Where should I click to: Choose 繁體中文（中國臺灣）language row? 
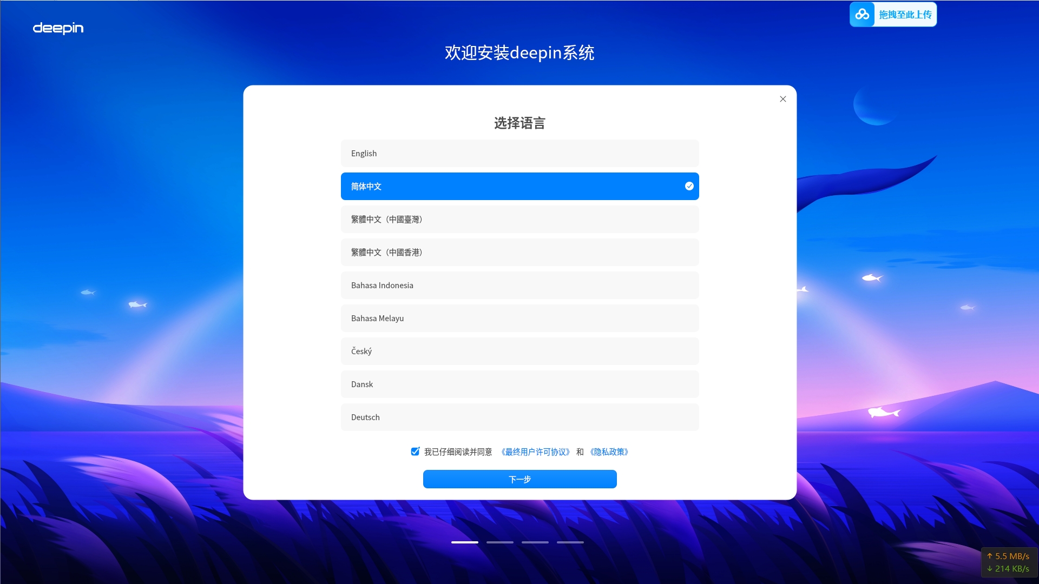(x=519, y=219)
